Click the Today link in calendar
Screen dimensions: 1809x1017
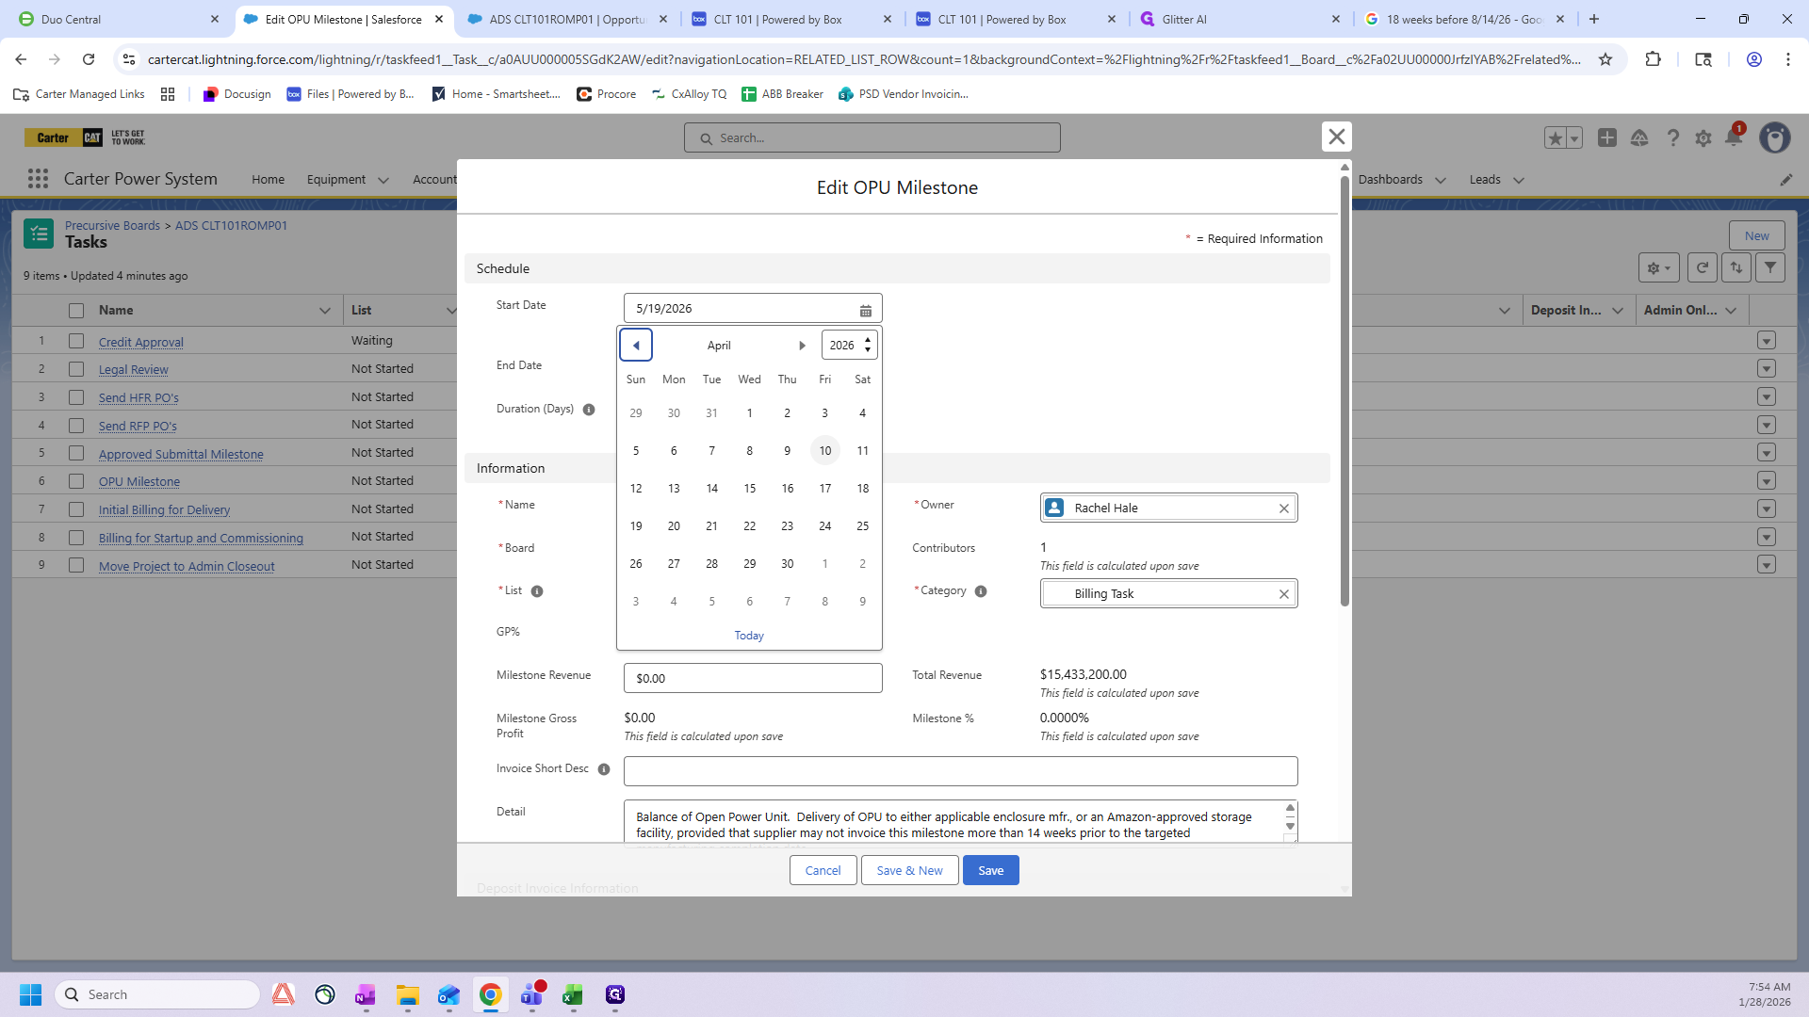click(x=749, y=636)
